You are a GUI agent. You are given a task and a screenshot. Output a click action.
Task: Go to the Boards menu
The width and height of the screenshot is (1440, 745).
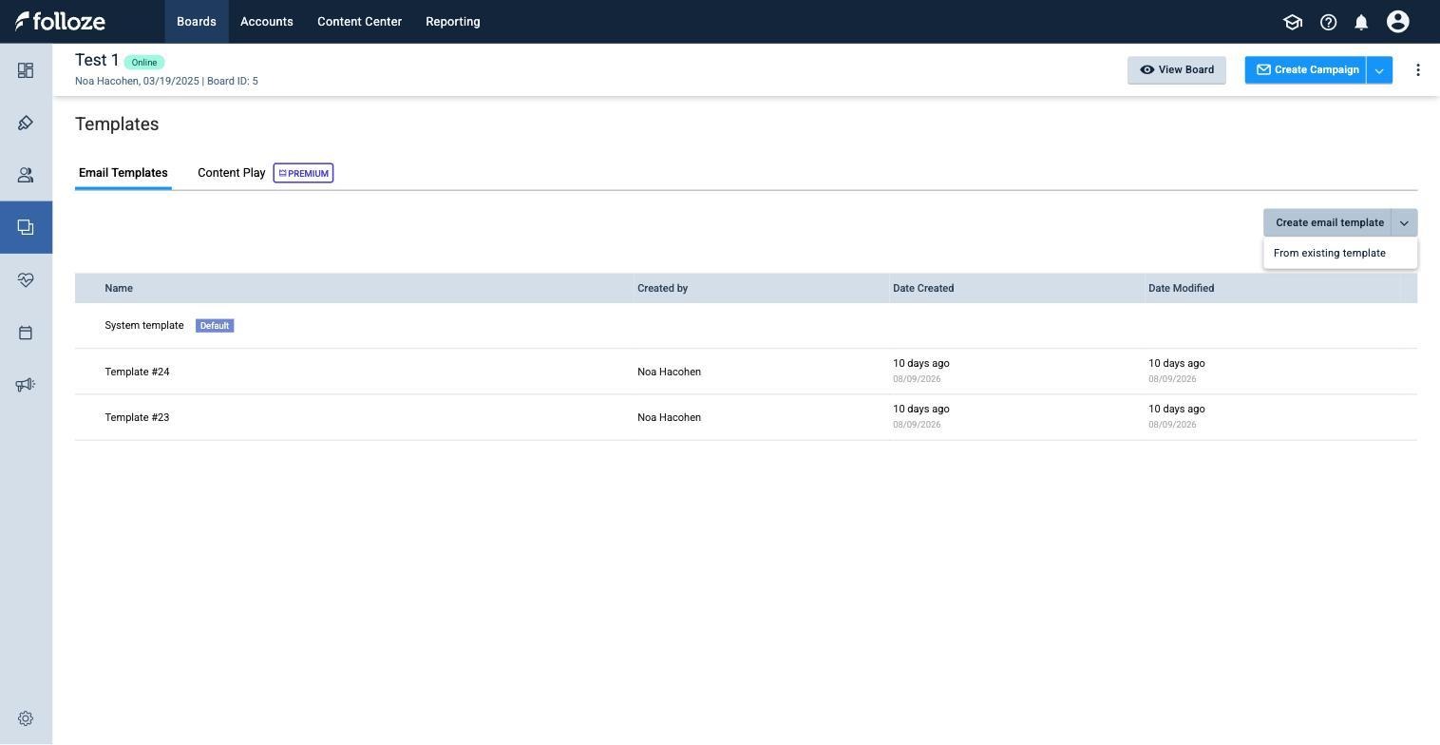pyautogui.click(x=197, y=21)
